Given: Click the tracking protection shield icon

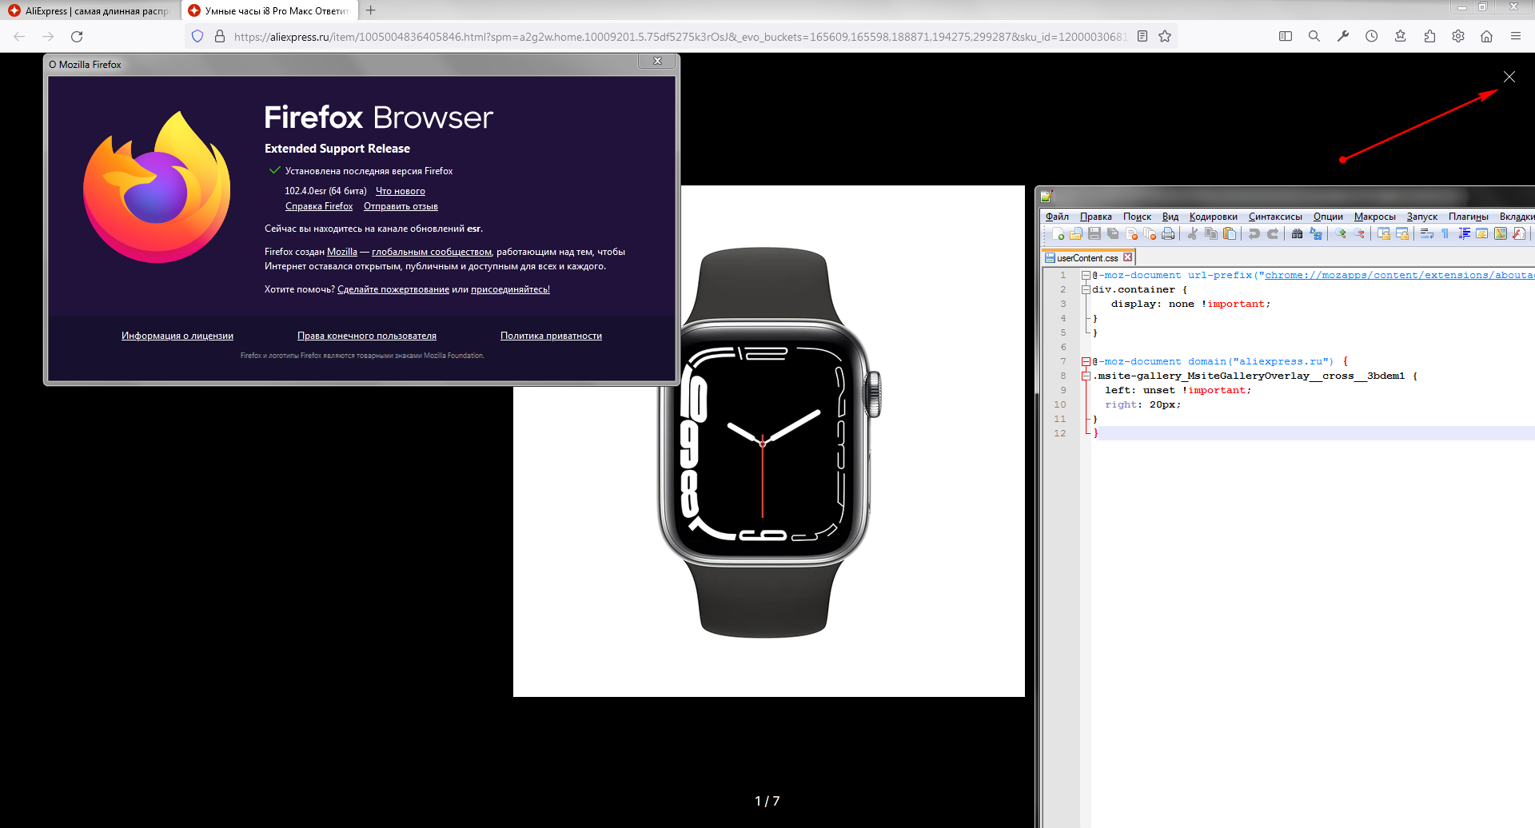Looking at the screenshot, I should 197,37.
